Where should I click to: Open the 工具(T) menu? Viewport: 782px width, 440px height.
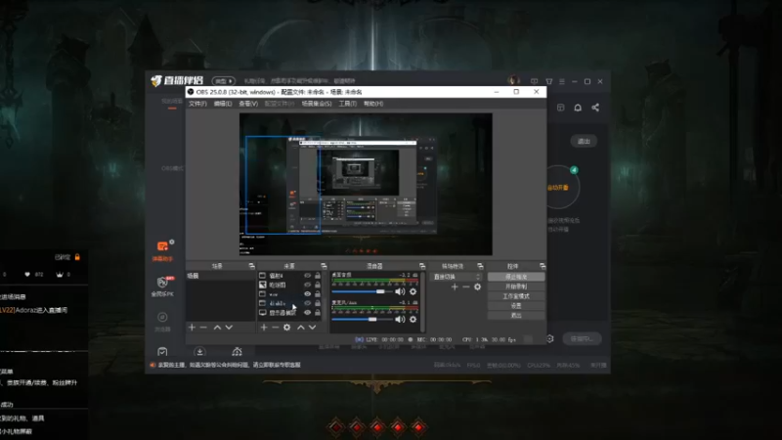(x=348, y=104)
